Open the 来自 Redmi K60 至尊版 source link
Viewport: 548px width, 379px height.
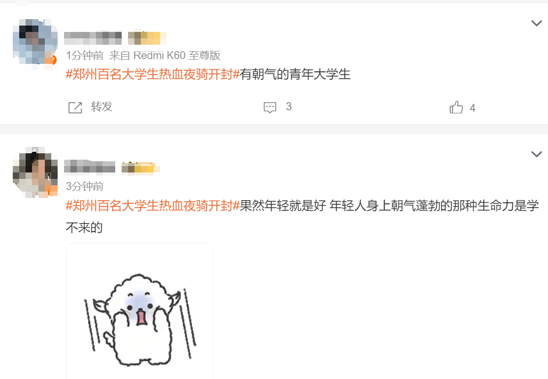point(164,55)
